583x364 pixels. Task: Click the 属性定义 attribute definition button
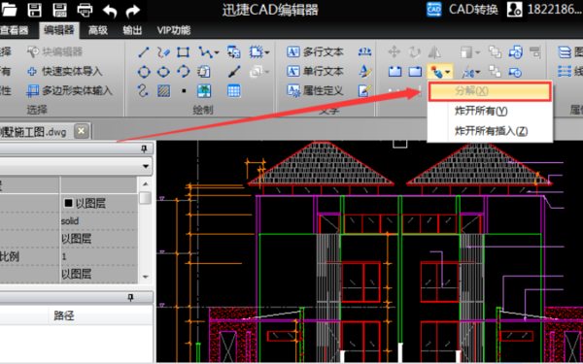tap(315, 90)
